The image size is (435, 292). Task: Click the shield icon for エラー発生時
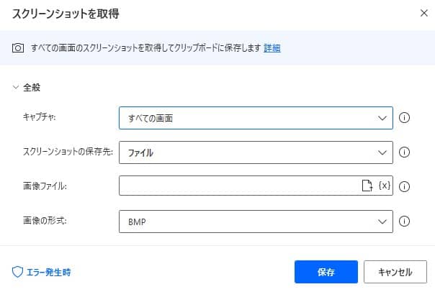pos(18,272)
